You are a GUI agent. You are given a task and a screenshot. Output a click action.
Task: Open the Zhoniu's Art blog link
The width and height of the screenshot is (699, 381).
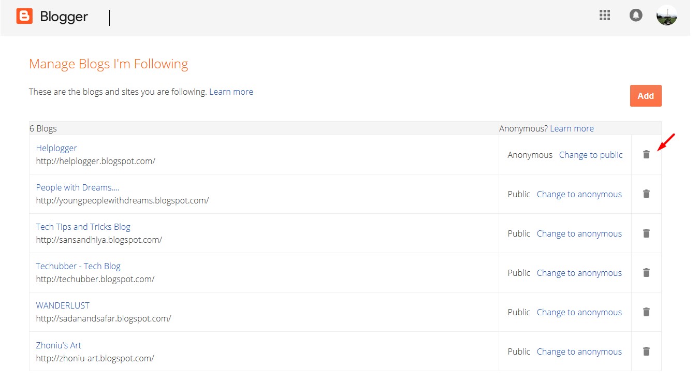tap(59, 345)
